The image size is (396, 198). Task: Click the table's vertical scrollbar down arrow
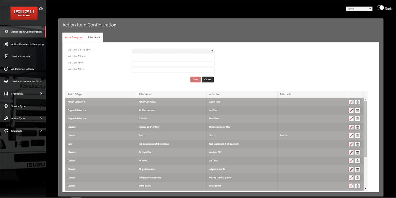coord(365,188)
